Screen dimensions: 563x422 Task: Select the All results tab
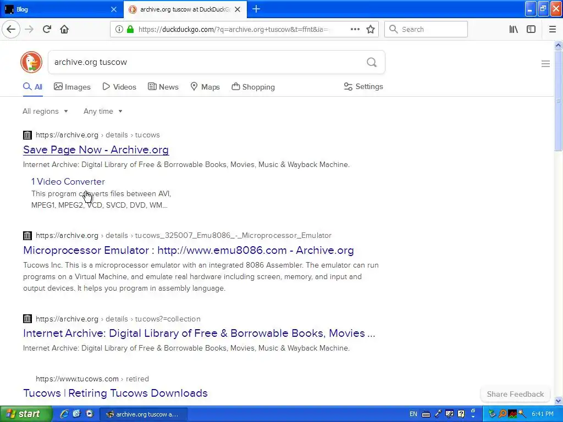pyautogui.click(x=32, y=87)
